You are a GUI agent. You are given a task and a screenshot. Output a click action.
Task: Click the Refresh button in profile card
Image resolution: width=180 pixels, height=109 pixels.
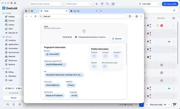[117, 39]
